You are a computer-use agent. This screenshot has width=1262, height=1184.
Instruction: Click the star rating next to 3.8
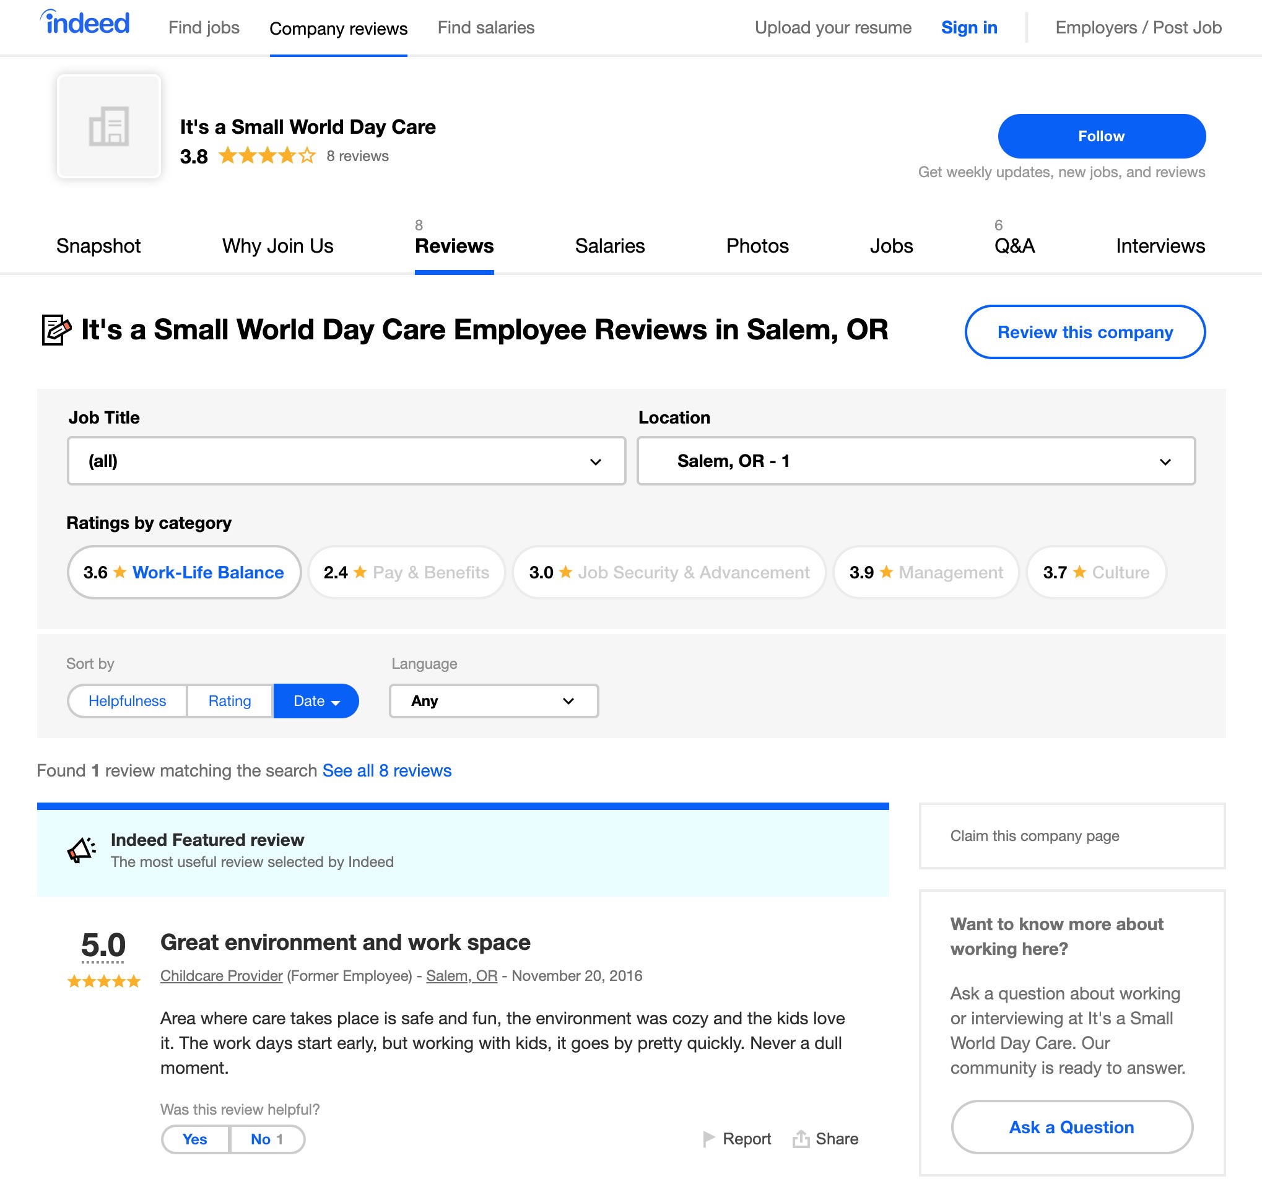pyautogui.click(x=267, y=155)
